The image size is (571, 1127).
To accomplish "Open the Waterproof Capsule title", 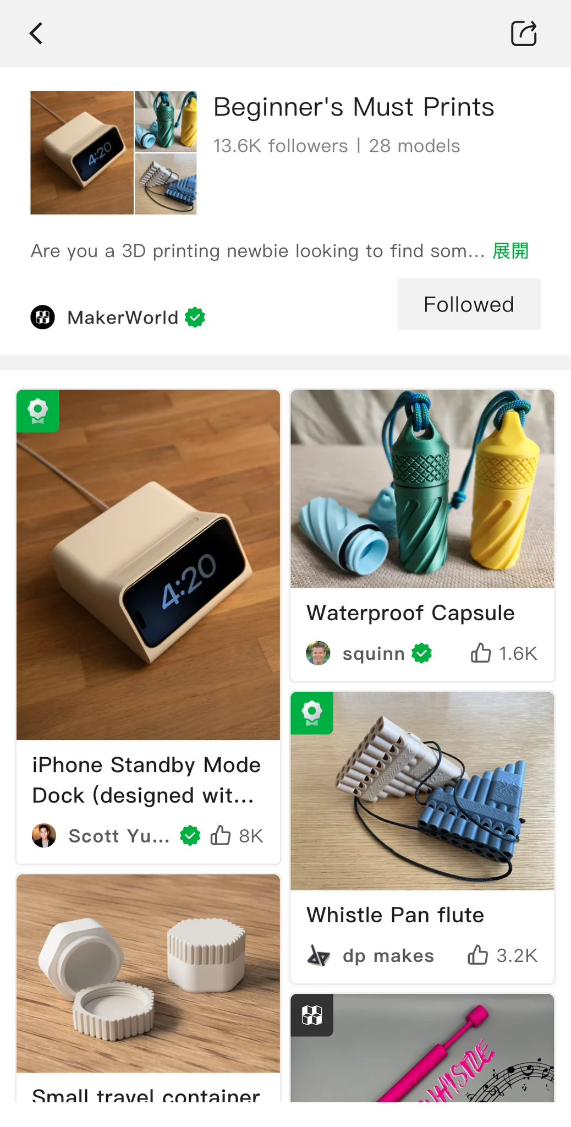I will [x=410, y=613].
